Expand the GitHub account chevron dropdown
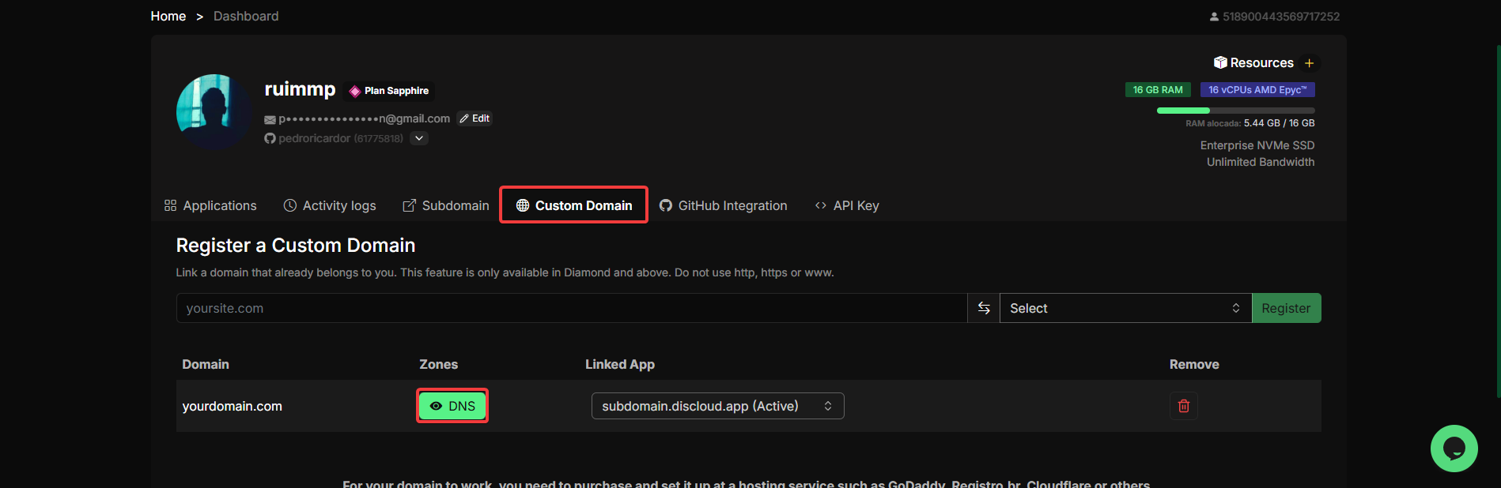 (x=419, y=138)
